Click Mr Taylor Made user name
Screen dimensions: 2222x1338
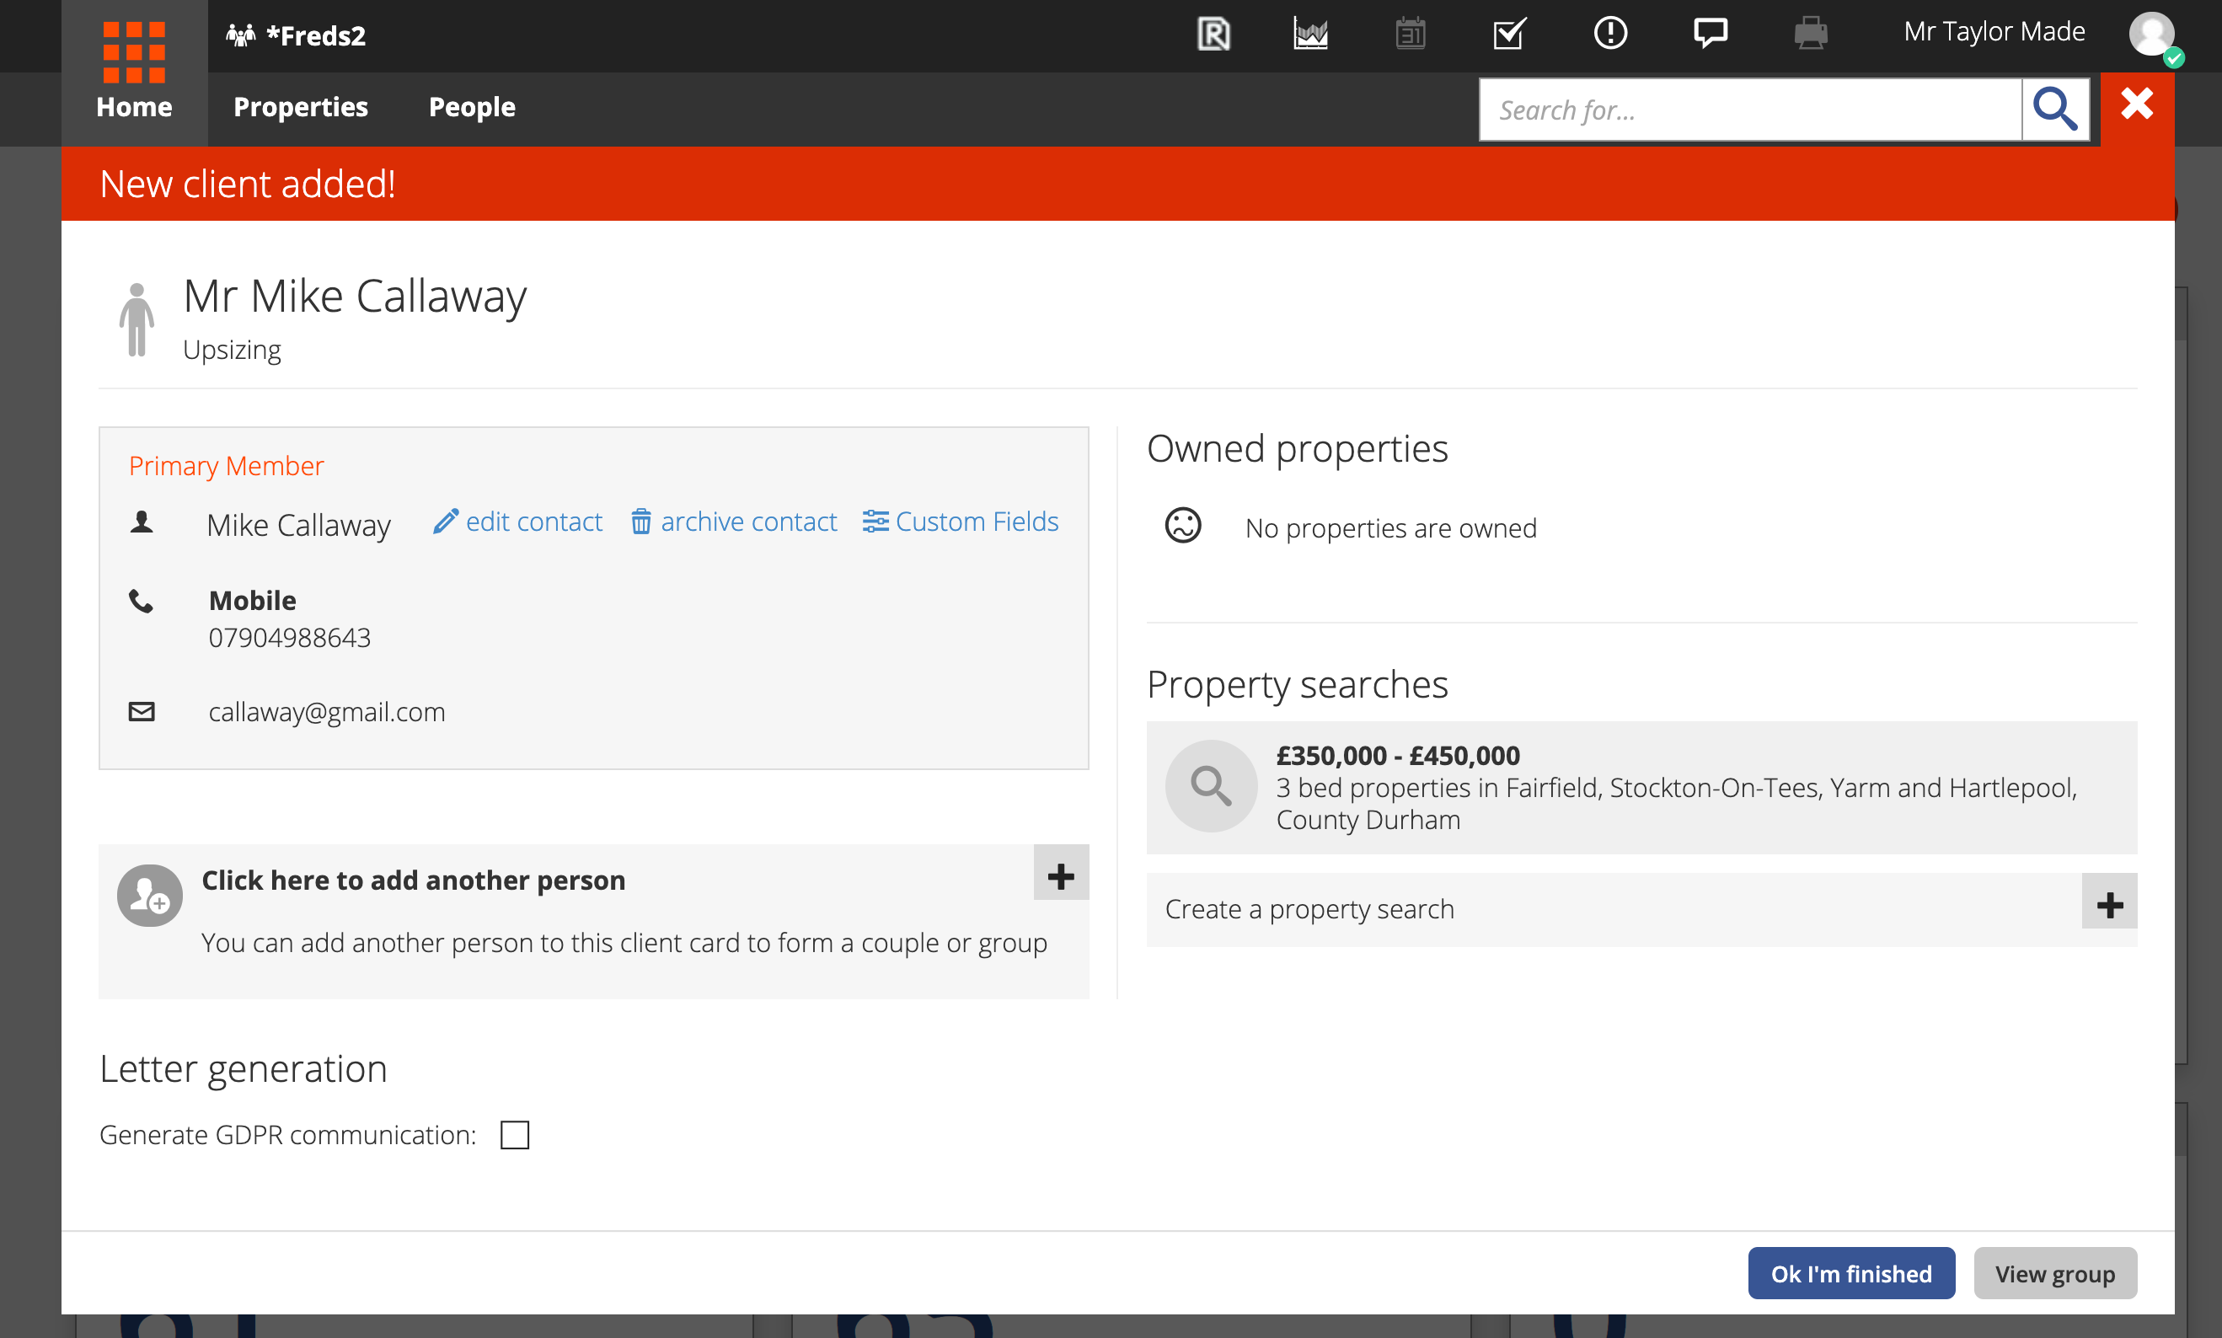click(x=1994, y=33)
